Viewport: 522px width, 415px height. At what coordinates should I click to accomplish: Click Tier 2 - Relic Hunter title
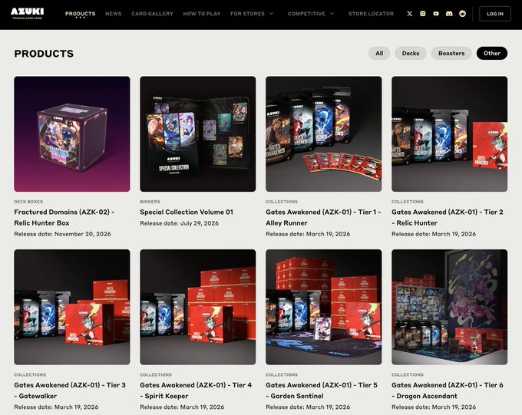(448, 217)
